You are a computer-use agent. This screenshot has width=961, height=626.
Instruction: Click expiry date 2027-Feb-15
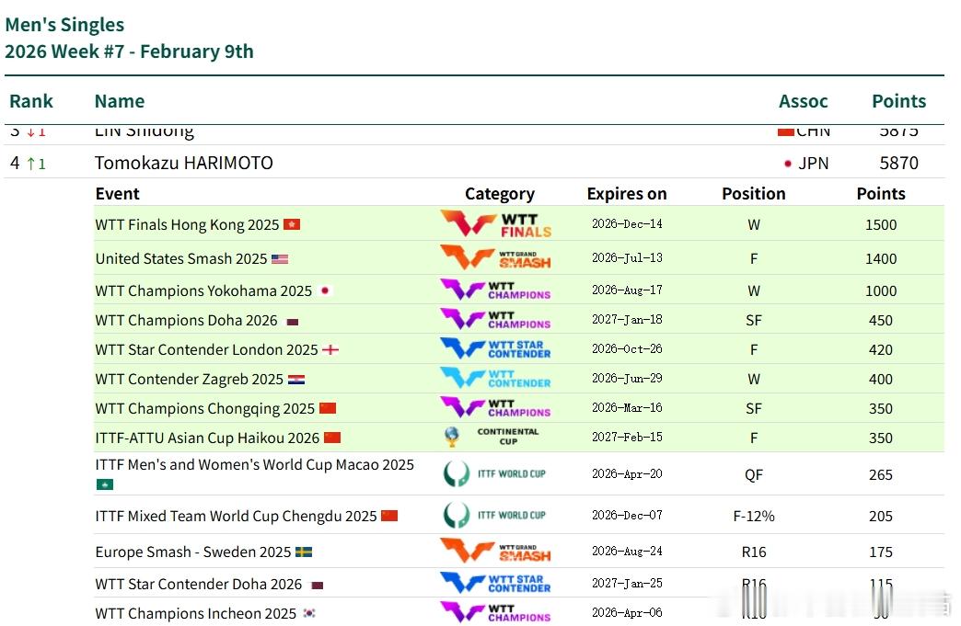click(627, 437)
